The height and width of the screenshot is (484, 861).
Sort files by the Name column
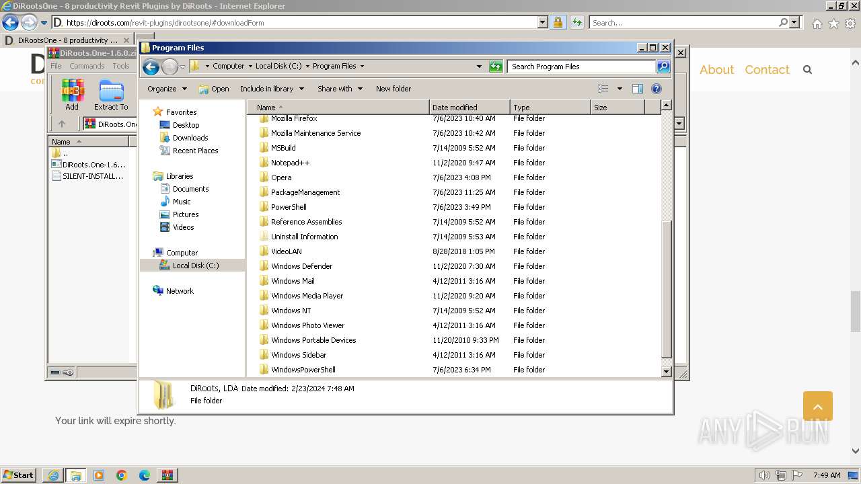click(x=338, y=108)
